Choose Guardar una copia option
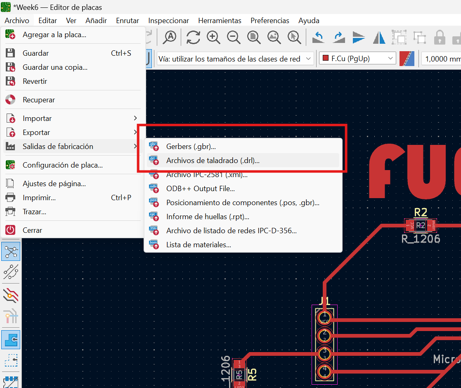This screenshot has width=461, height=388. [x=73, y=67]
